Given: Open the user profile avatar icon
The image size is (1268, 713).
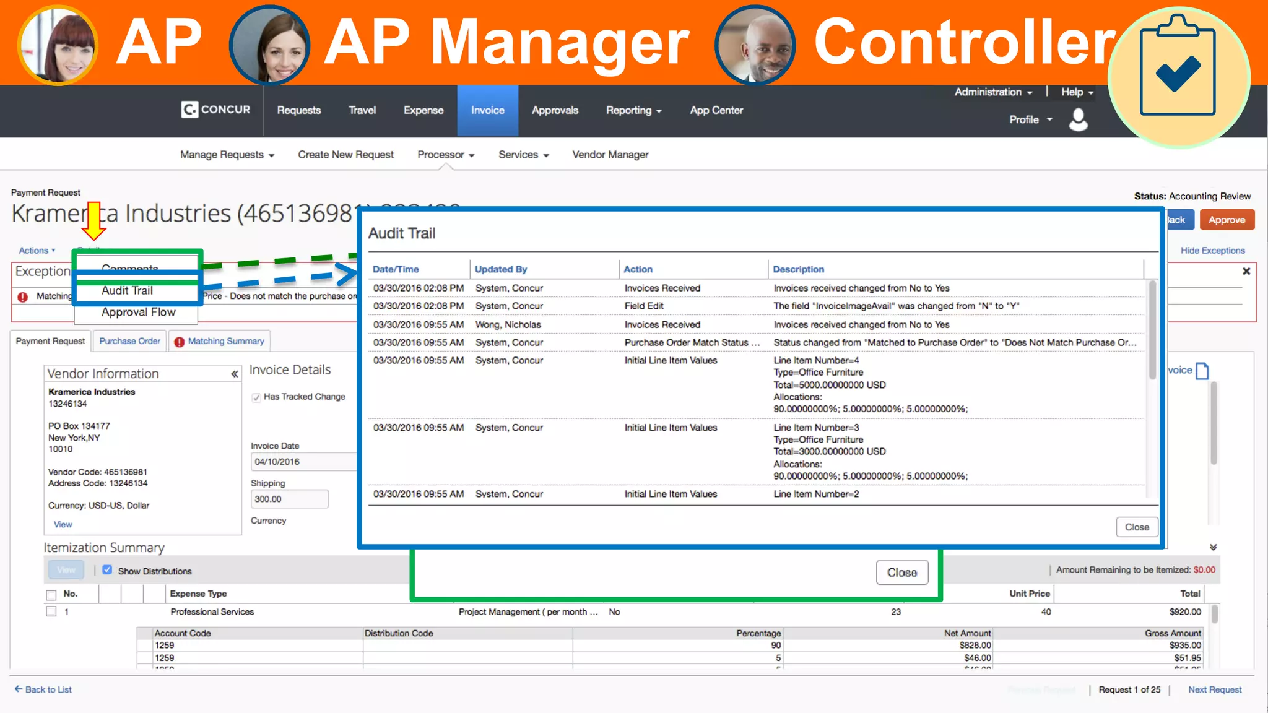Looking at the screenshot, I should coord(1078,119).
